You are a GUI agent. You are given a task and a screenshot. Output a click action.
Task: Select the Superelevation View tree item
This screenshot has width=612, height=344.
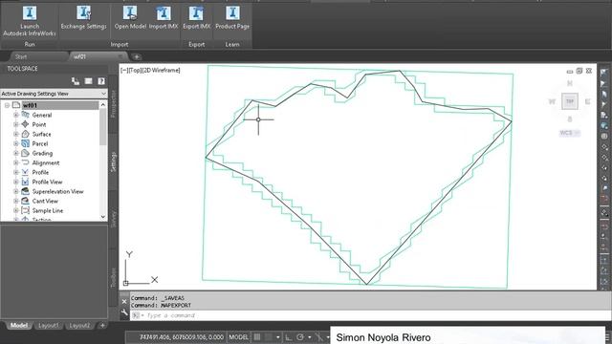57,191
